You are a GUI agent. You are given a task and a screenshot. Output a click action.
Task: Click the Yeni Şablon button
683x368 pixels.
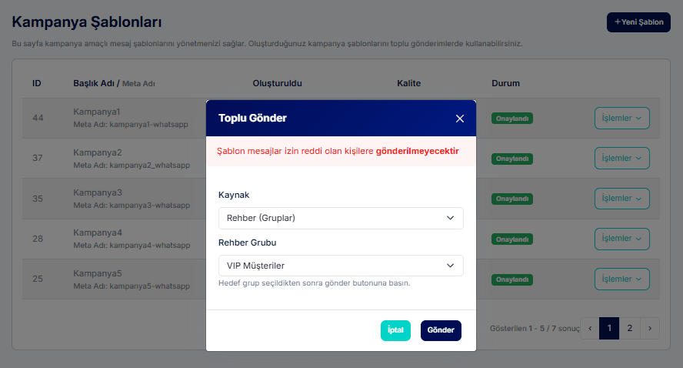638,22
